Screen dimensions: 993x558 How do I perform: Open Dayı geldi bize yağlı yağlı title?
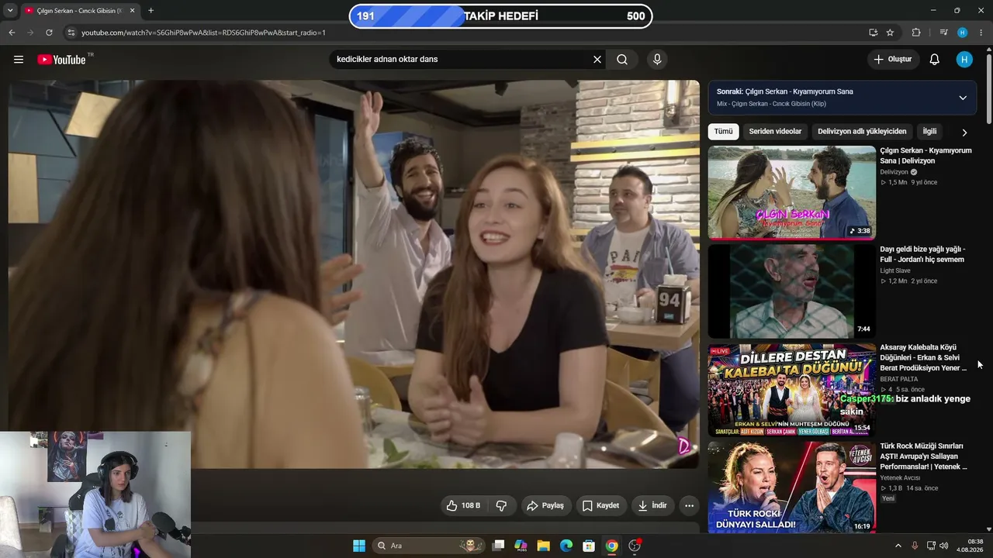click(922, 254)
